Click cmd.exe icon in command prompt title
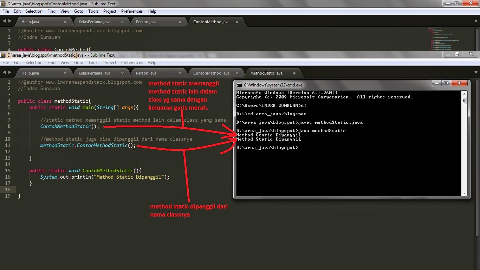480x270 pixels. [x=239, y=85]
